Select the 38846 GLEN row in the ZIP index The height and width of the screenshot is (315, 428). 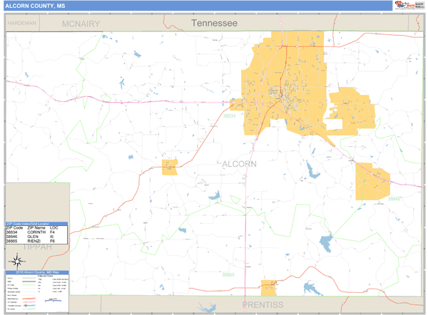(x=36, y=237)
